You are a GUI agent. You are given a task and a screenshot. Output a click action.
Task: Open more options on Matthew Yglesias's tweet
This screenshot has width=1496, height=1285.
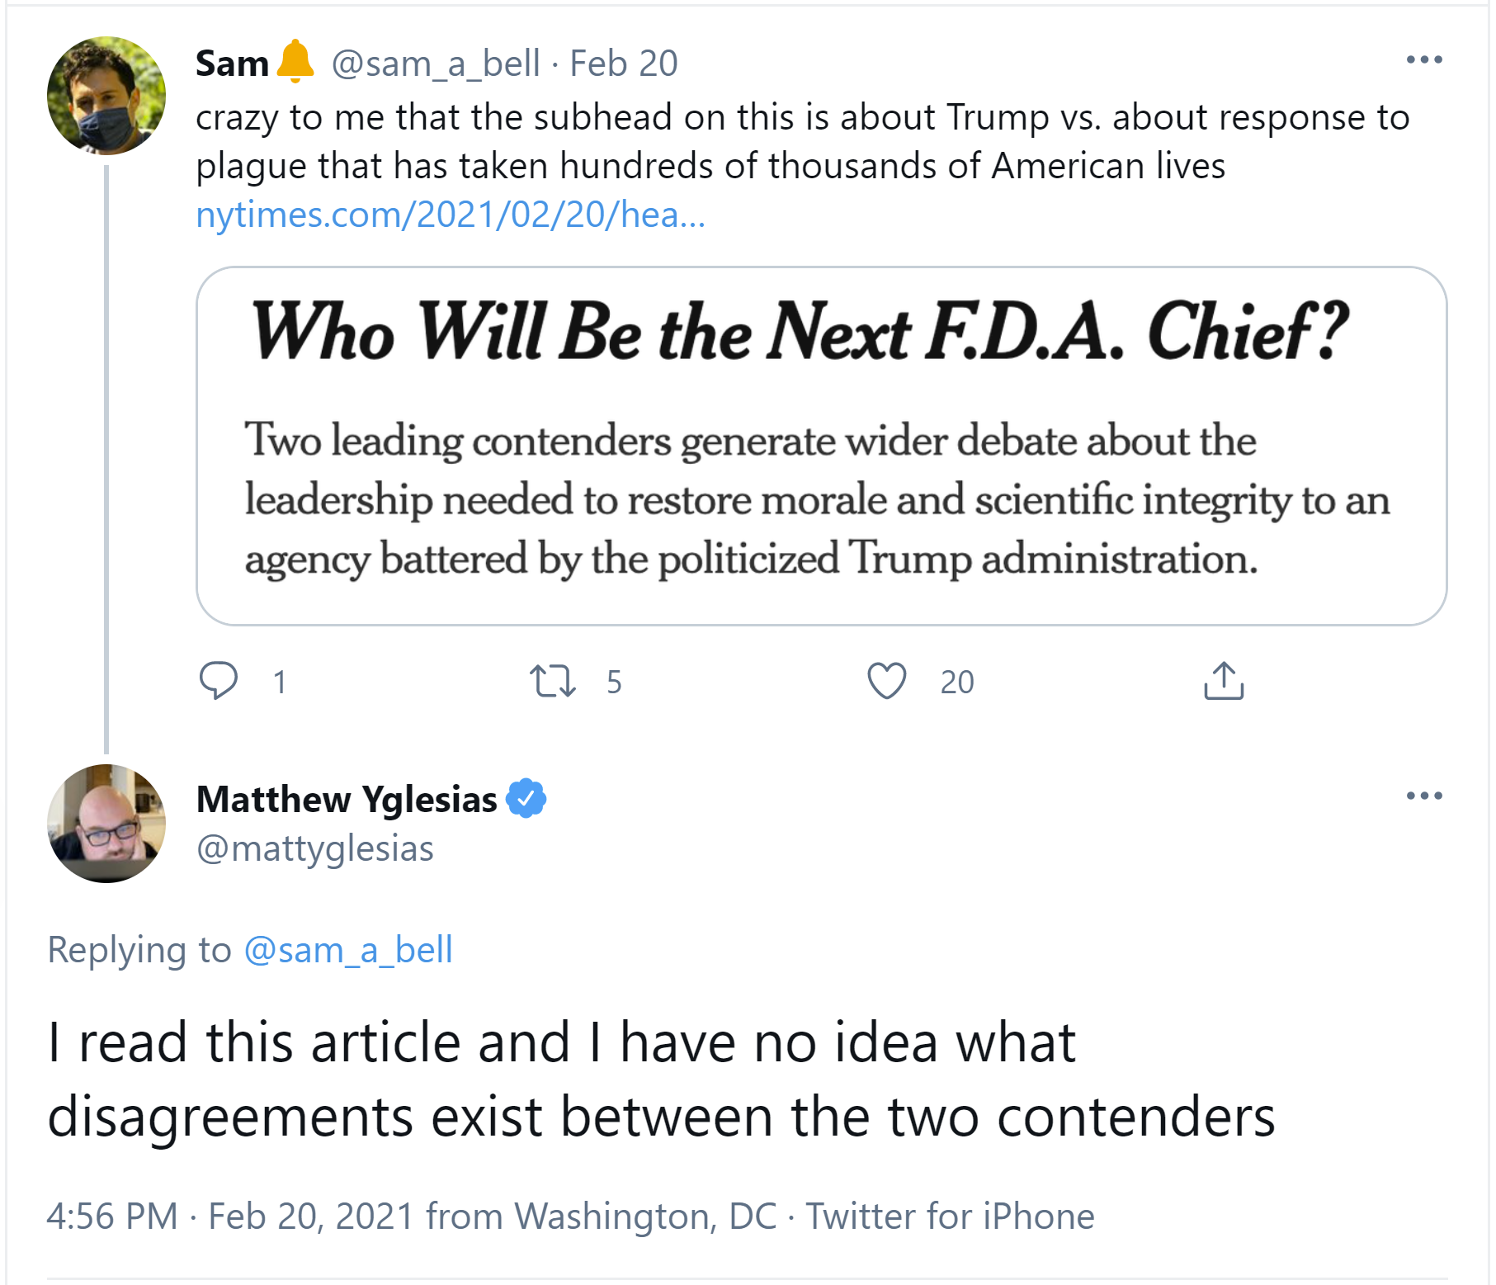click(x=1424, y=796)
